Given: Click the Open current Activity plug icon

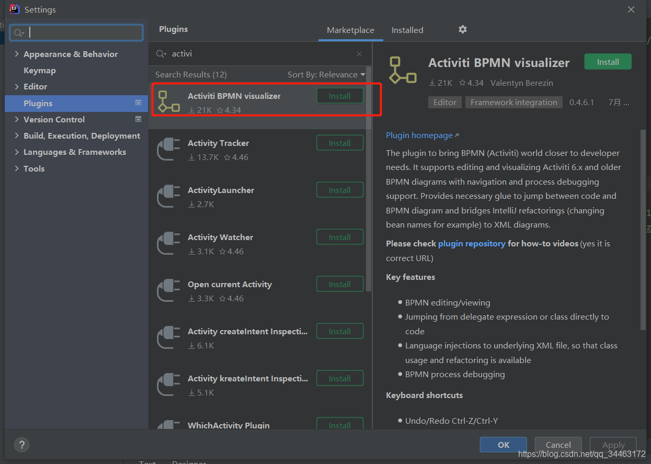Looking at the screenshot, I should click(x=169, y=290).
